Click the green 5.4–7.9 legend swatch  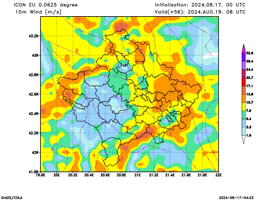point(243,115)
